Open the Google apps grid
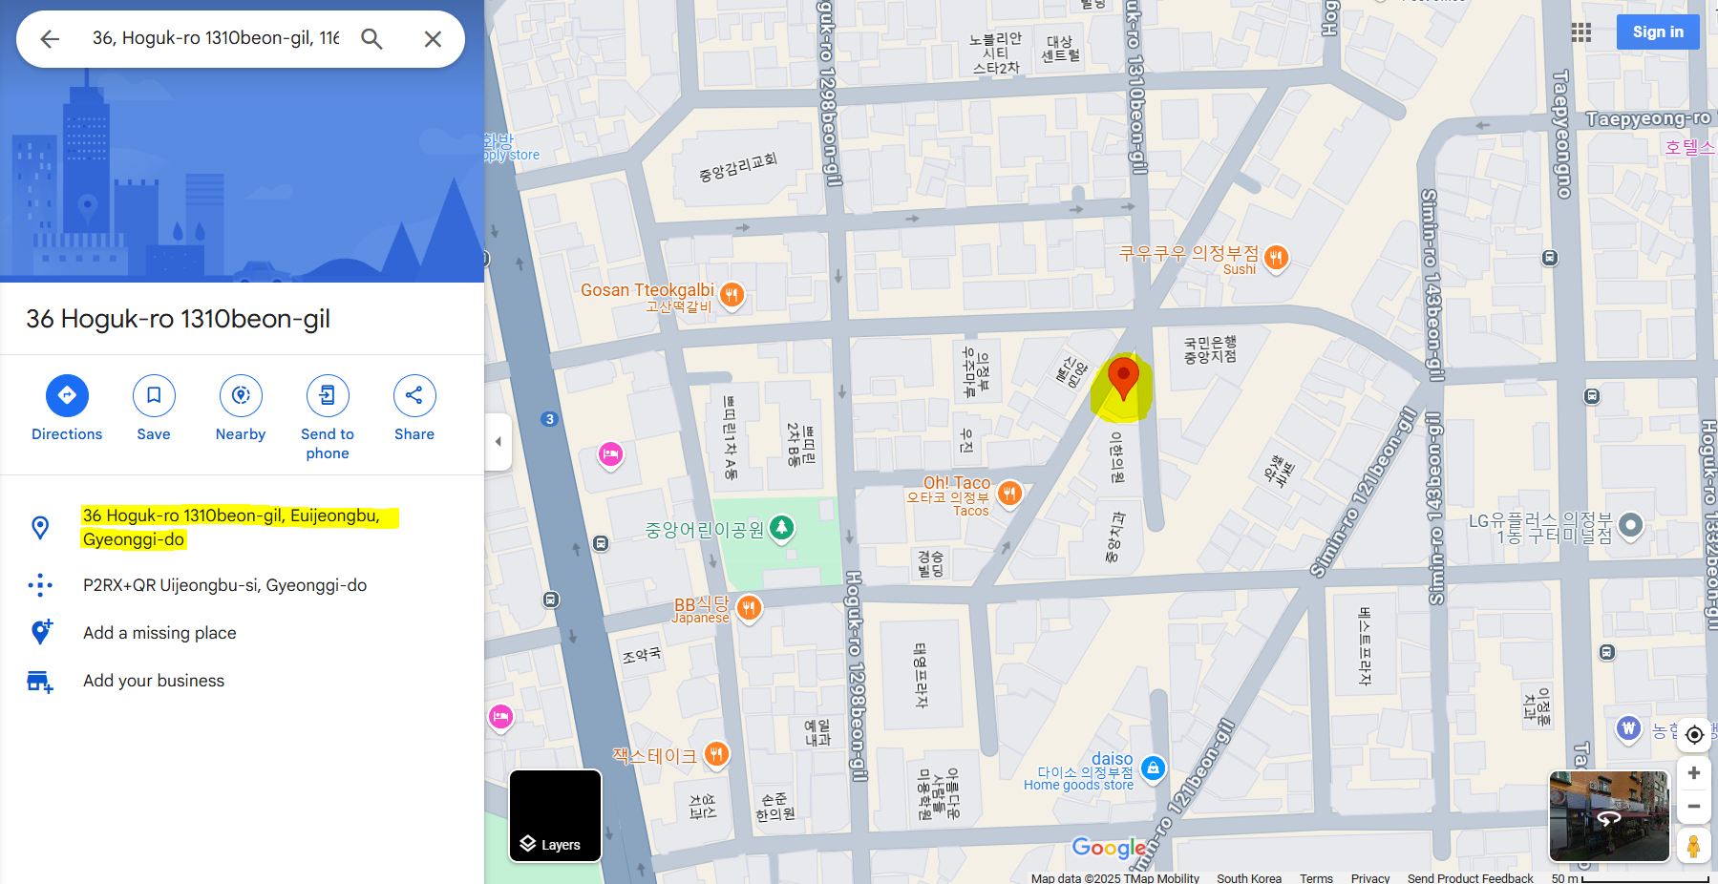This screenshot has width=1718, height=884. pos(1581,32)
